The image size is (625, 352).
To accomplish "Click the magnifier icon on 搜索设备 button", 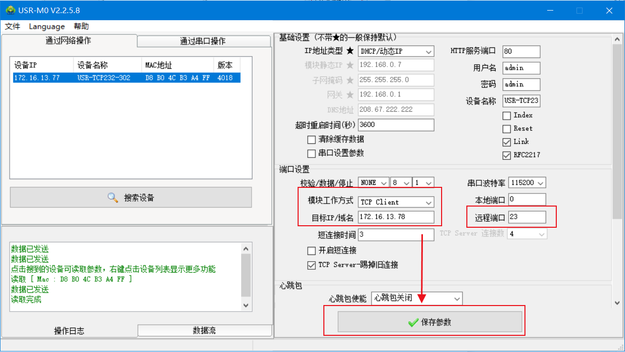I will pos(113,197).
